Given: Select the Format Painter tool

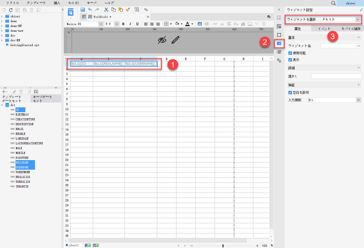Looking at the screenshot, I should click(128, 10).
